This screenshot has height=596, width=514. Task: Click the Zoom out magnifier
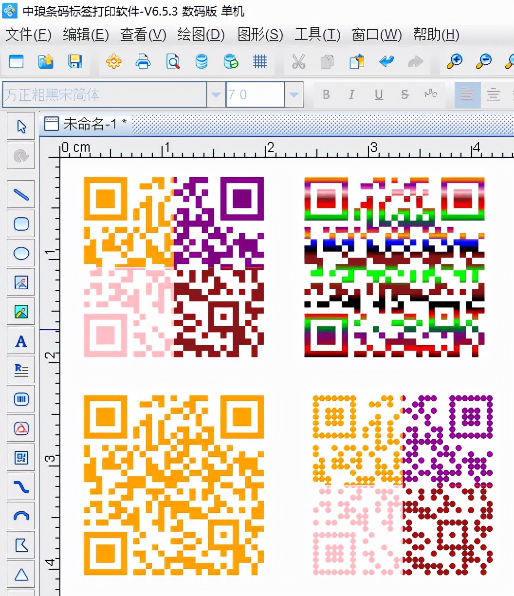pos(484,61)
